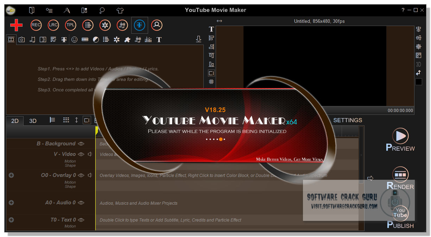Viewport: 431px width, 237px height.
Task: Click the rotate arrows icon right of preview
Action: (x=418, y=73)
